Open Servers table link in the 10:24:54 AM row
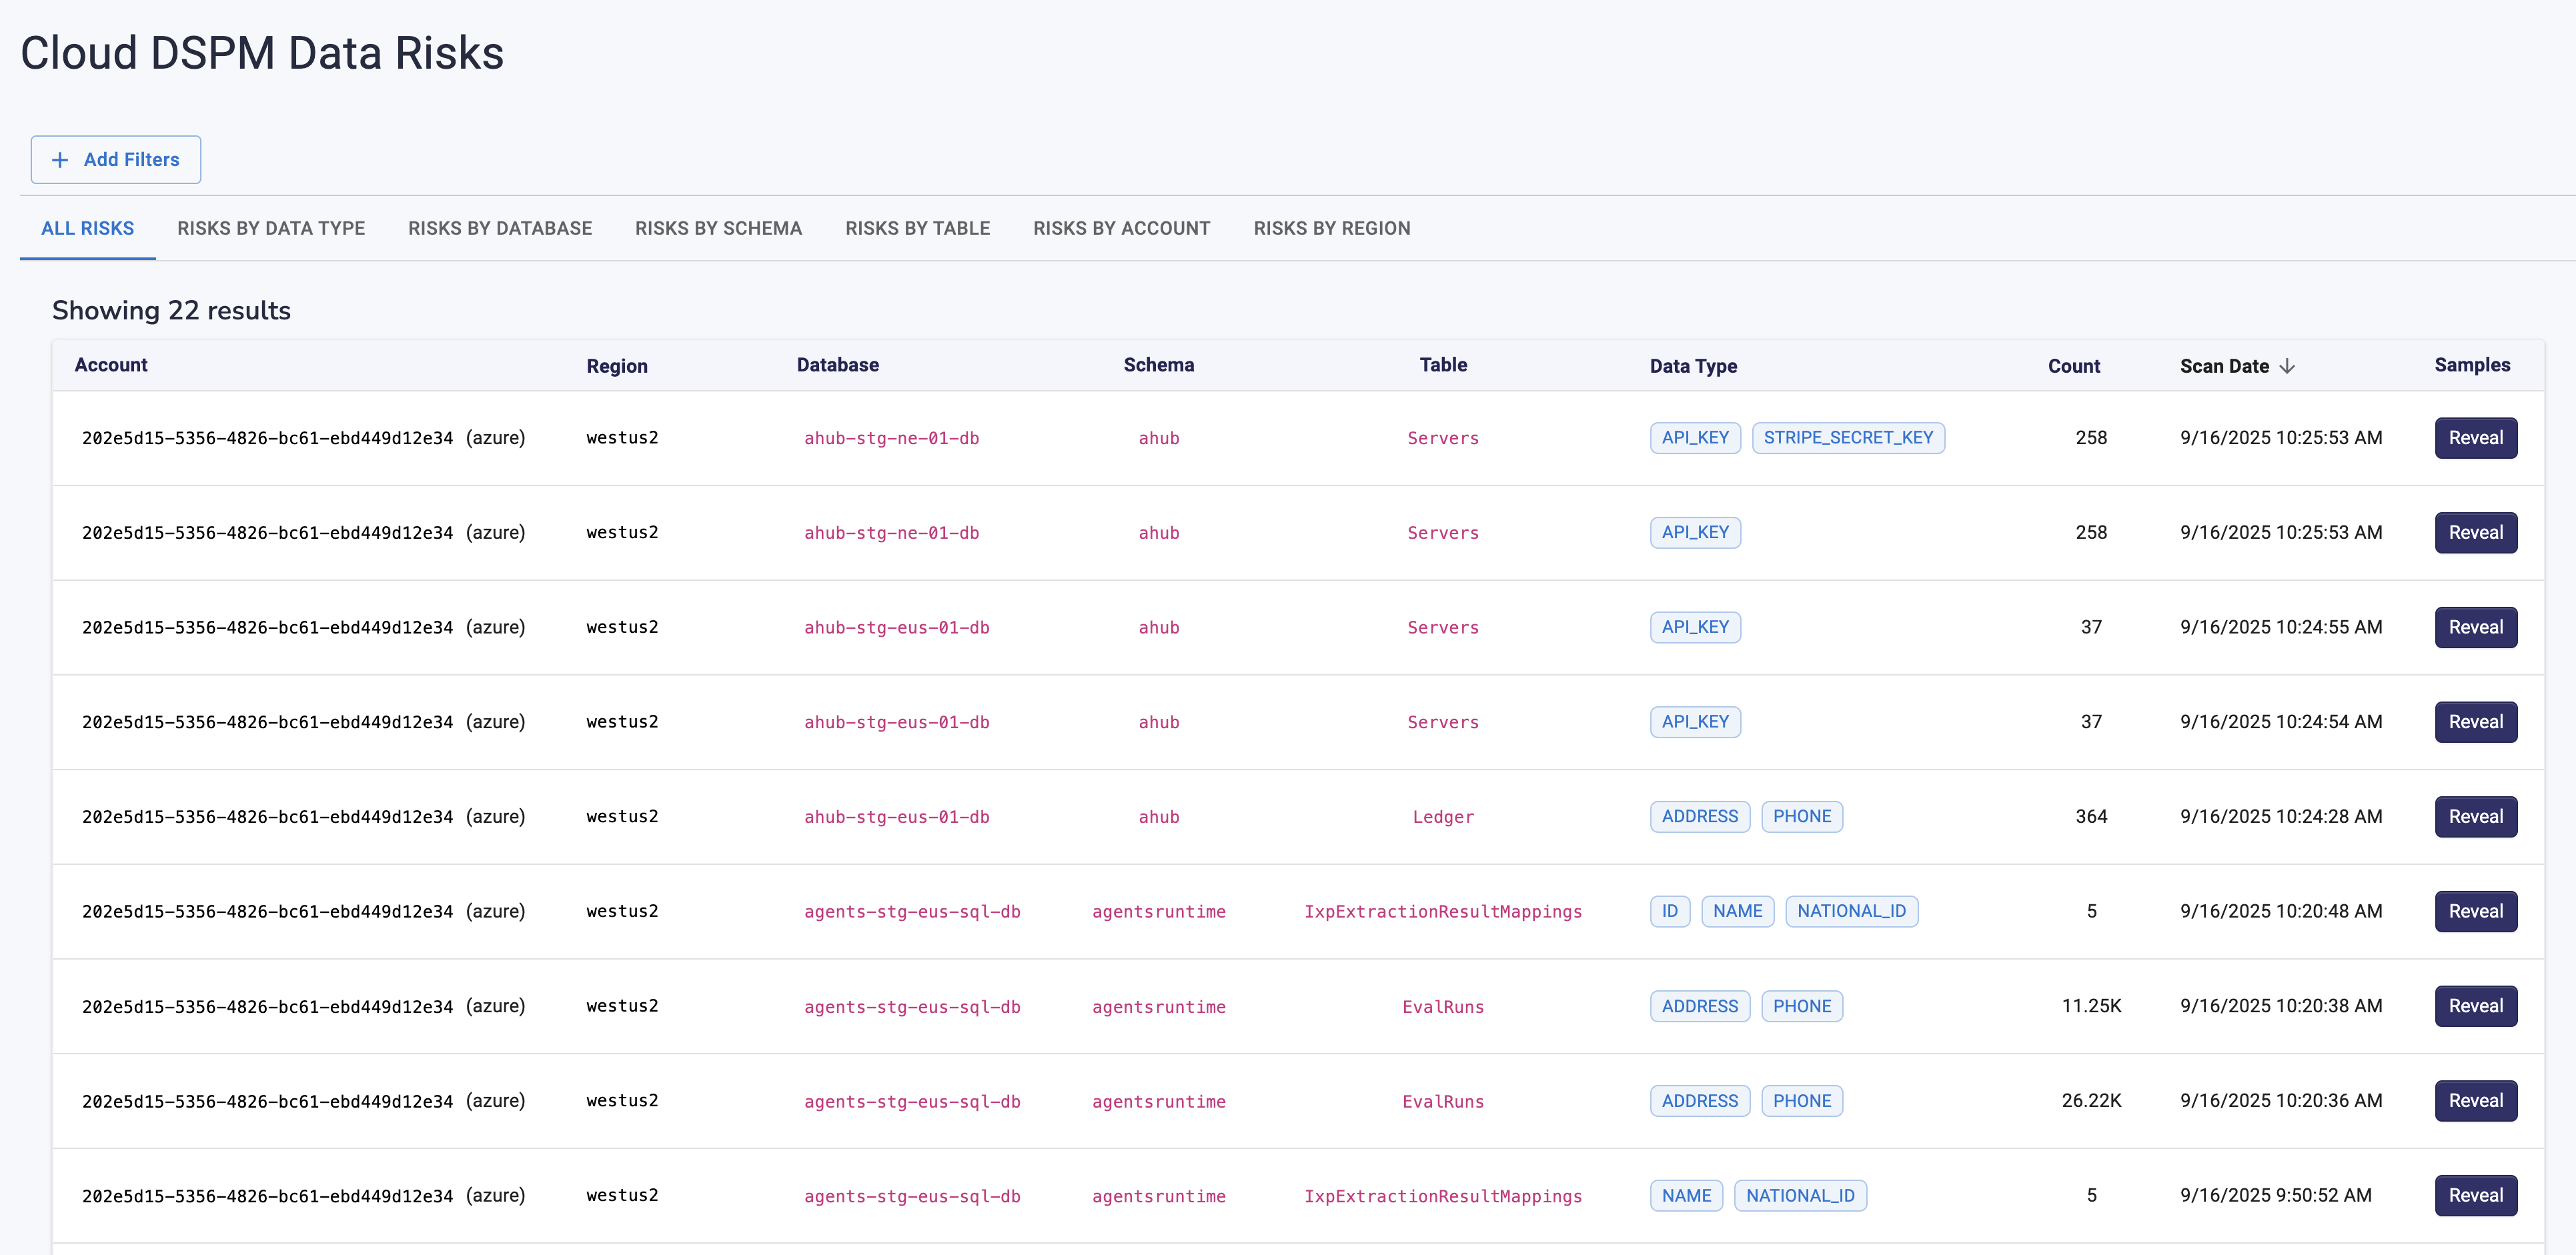Image resolution: width=2576 pixels, height=1255 pixels. coord(1443,722)
